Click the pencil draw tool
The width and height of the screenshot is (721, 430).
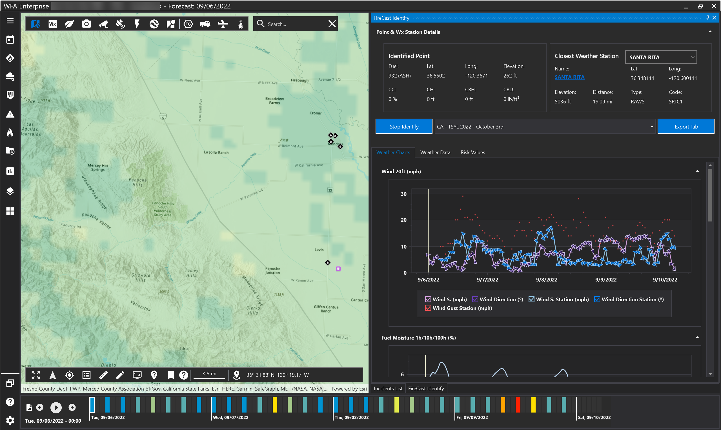[x=120, y=375]
